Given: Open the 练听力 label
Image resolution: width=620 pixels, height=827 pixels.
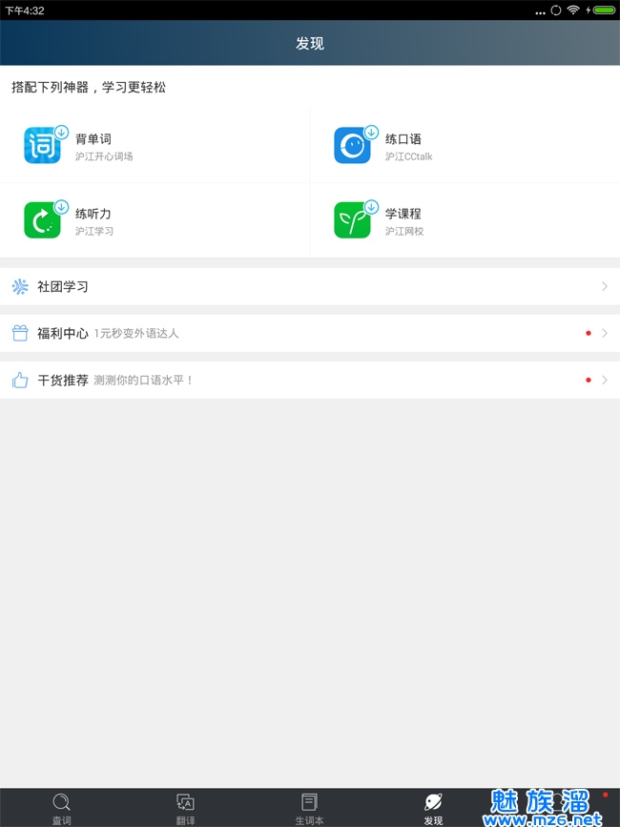Looking at the screenshot, I should 93,214.
